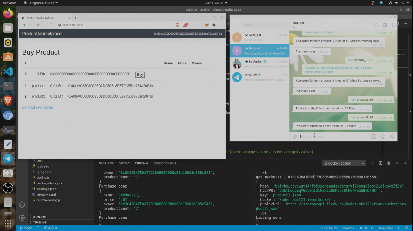
Task: Split the terminal
Action: coord(380,163)
